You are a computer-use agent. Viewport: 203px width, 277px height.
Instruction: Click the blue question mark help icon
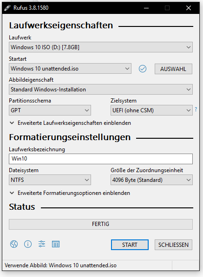[x=196, y=110]
